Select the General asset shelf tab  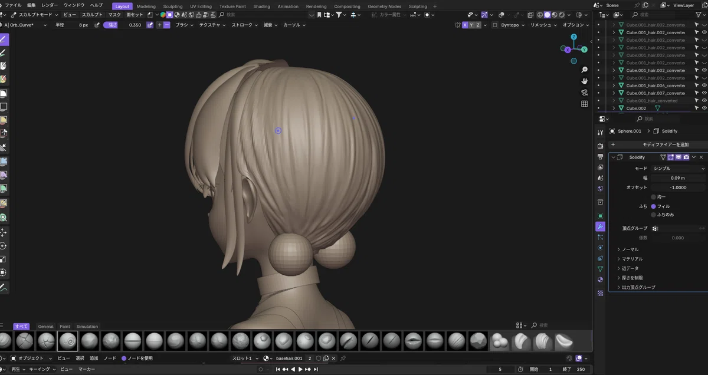pos(45,327)
